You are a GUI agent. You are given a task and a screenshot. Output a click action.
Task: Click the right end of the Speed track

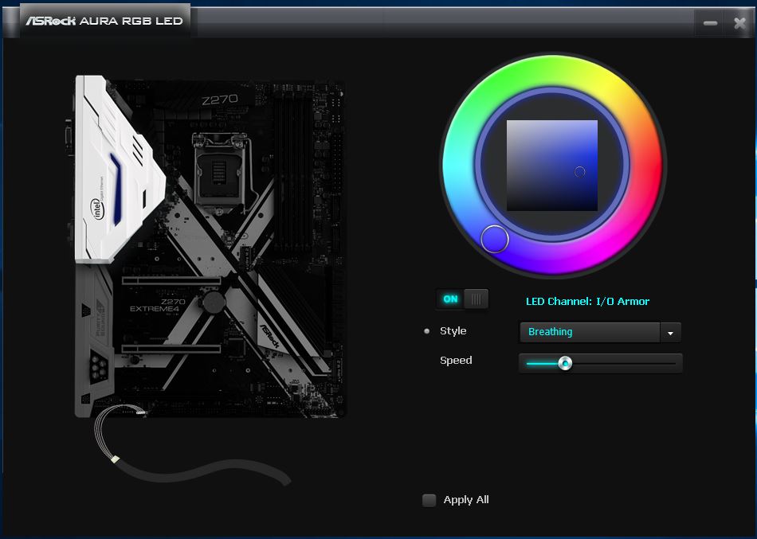[x=673, y=363]
